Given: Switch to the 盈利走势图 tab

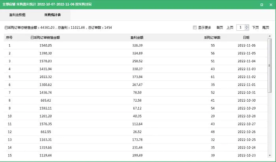Looking at the screenshot, I should [17, 15].
